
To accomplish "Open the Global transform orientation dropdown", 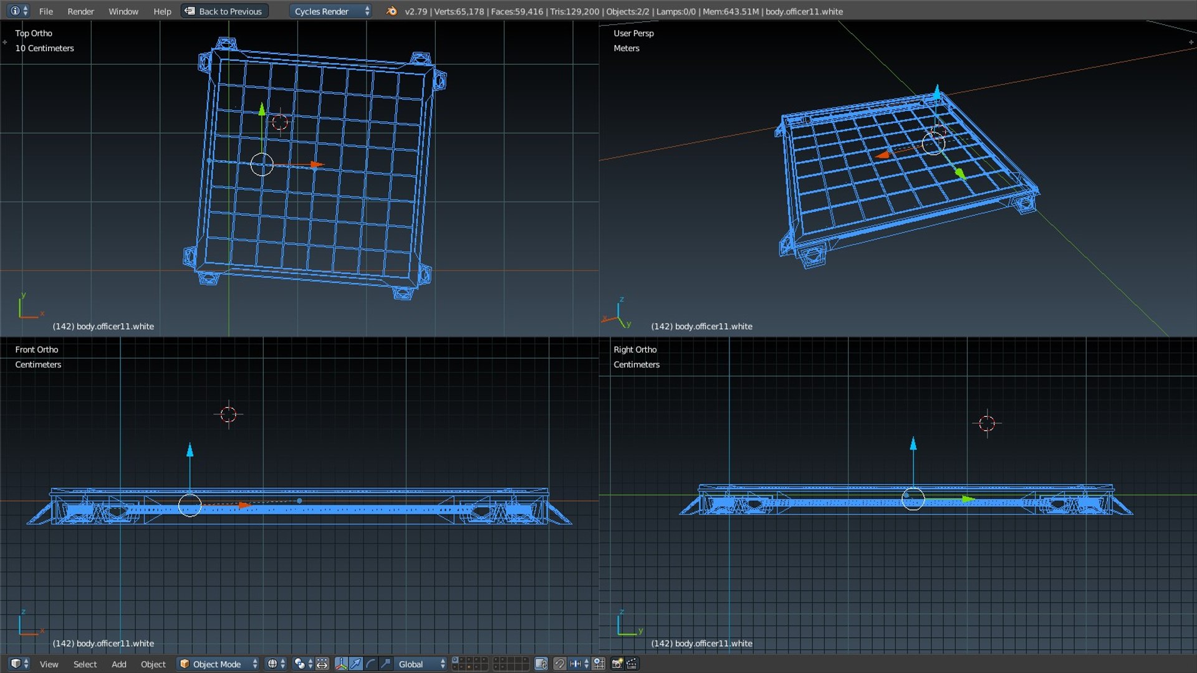I will coord(421,664).
